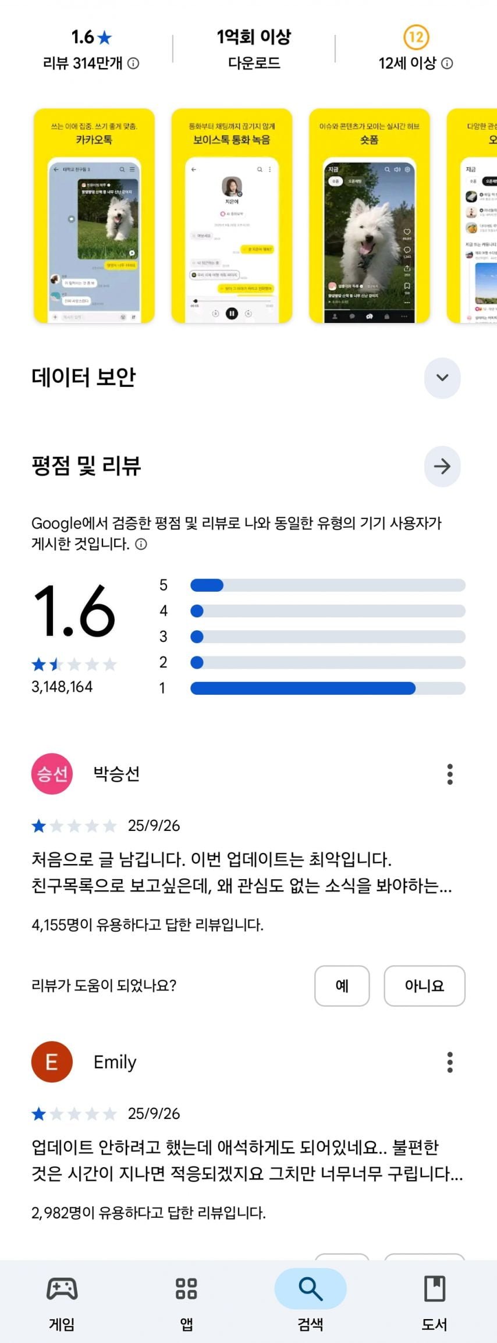Open 평점 및 리뷰 arrow button
The image size is (497, 1343).
(x=442, y=466)
